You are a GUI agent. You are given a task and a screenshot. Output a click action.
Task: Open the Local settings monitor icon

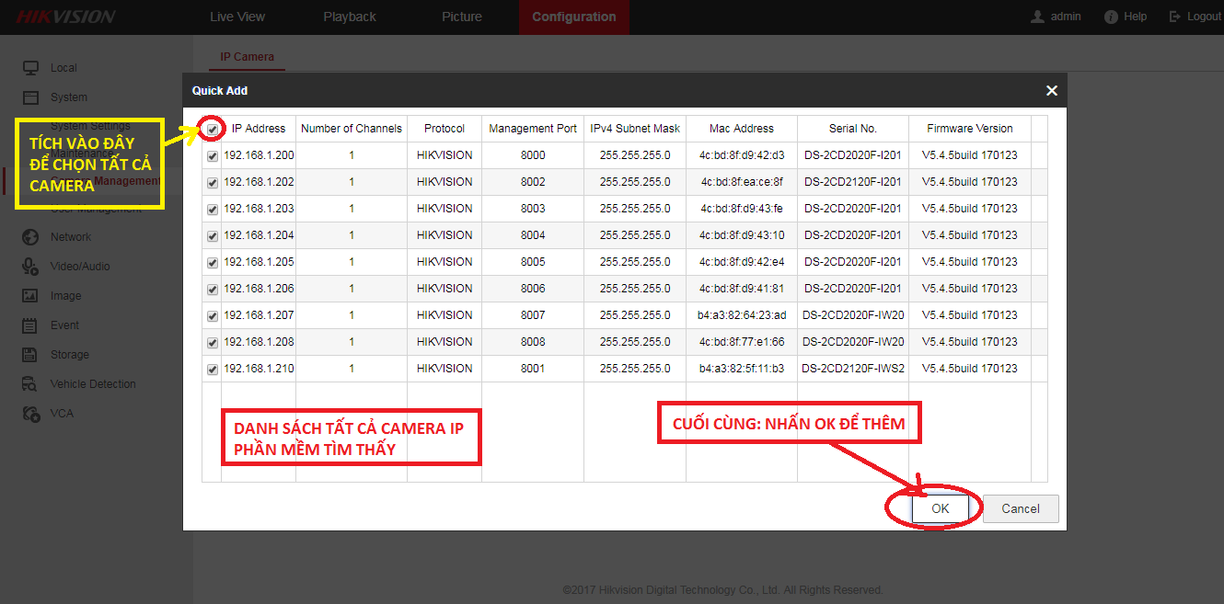31,68
